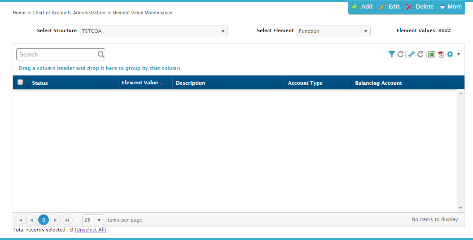Go to the last page of results
Screen dimensions: 473x240
67,220
